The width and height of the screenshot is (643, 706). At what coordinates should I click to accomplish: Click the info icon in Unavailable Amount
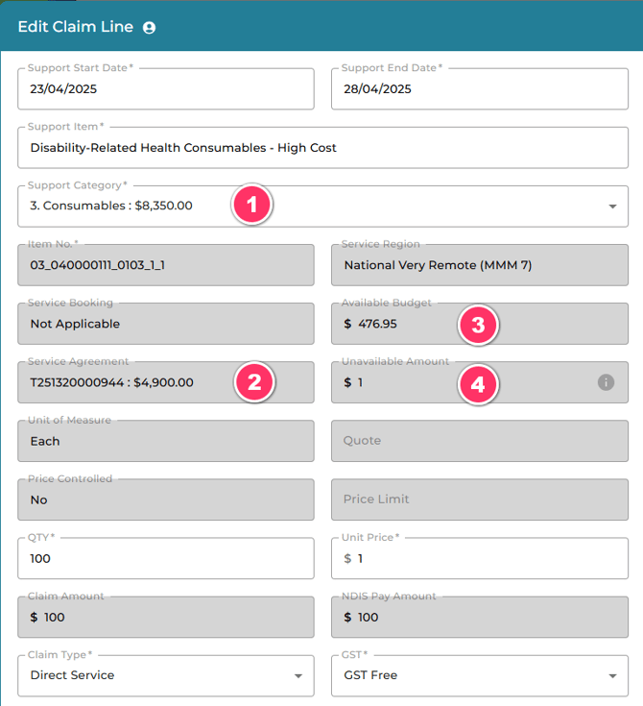point(606,382)
